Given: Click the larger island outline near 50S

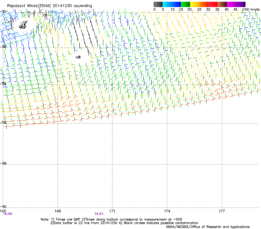Looking at the screenshot, I should tap(23, 25).
